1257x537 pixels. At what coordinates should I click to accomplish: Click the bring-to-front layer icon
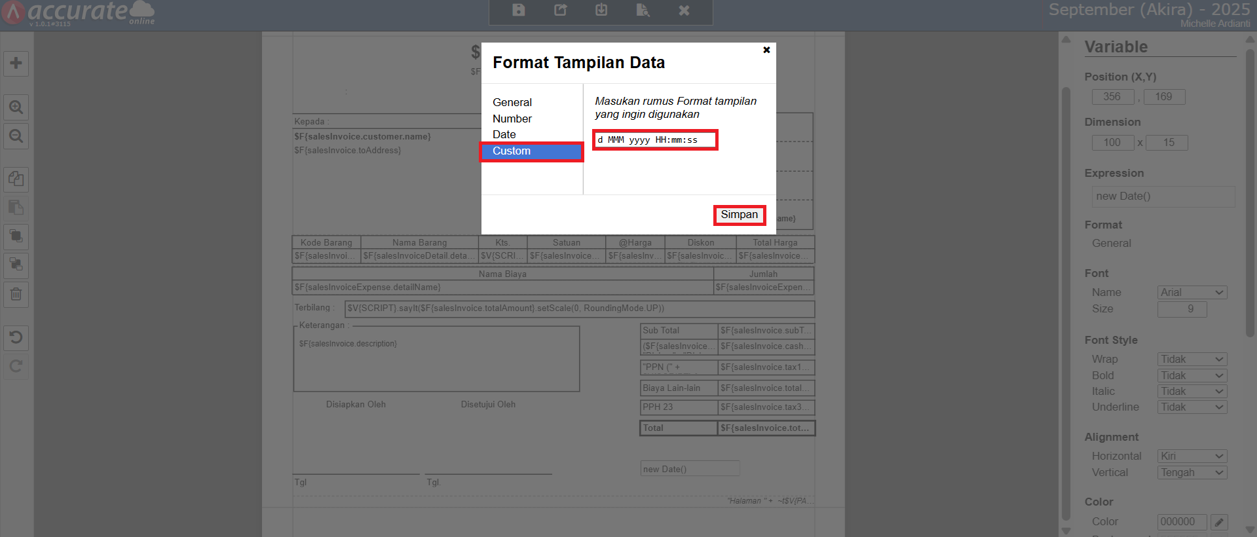point(16,236)
